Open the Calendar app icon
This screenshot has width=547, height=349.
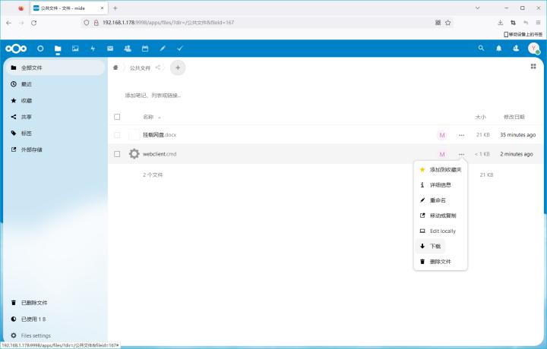(145, 49)
